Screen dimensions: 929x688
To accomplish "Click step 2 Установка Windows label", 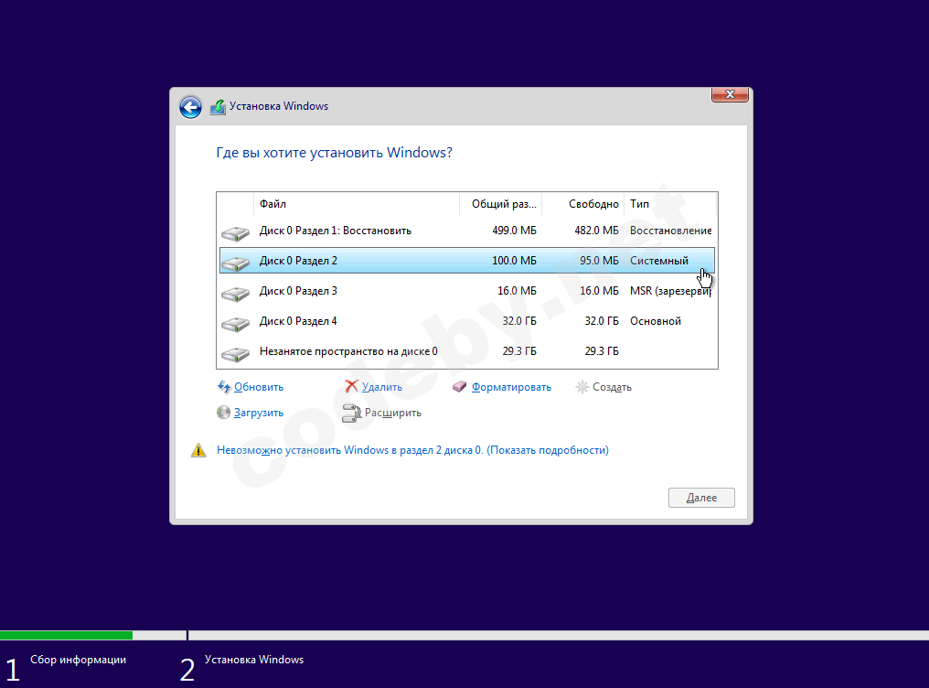I will tap(254, 660).
